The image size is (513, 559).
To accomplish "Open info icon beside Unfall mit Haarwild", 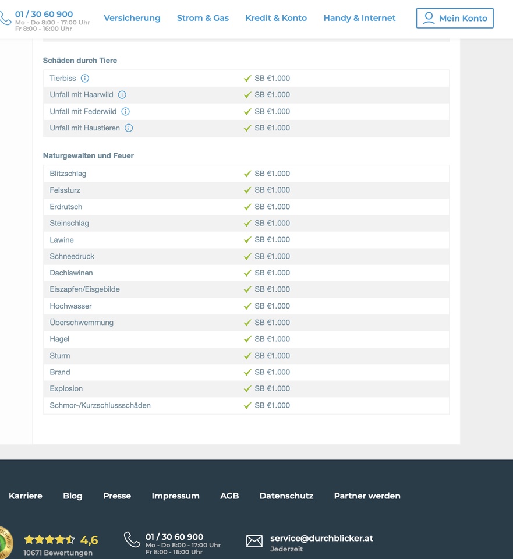I will [122, 95].
